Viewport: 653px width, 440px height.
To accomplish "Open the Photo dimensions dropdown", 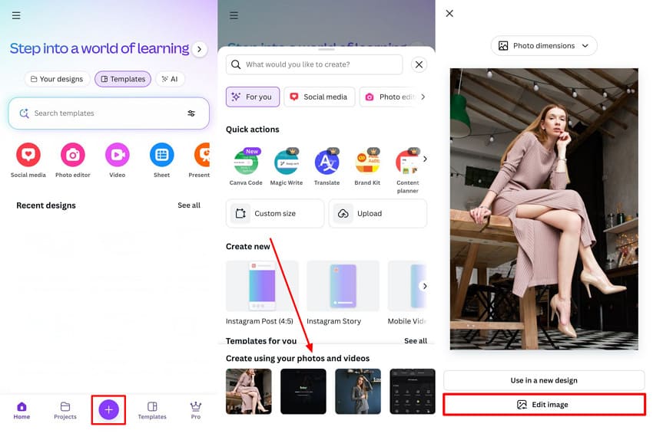I will click(x=544, y=46).
